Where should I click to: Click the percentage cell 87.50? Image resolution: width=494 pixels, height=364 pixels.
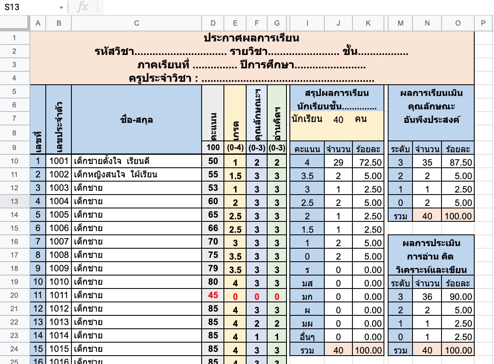point(458,162)
